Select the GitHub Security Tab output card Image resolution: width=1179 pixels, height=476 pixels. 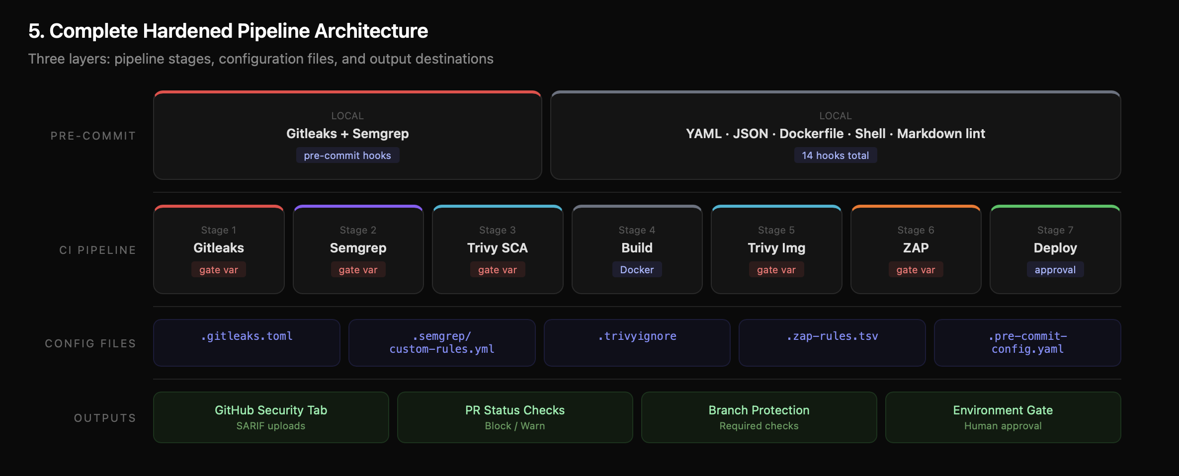pyautogui.click(x=271, y=417)
